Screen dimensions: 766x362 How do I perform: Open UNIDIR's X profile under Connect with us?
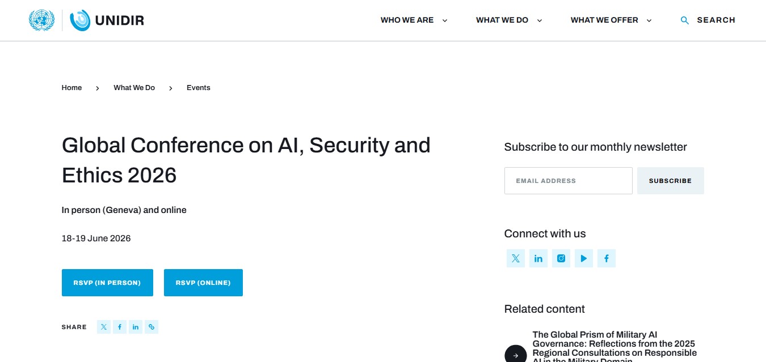[516, 258]
